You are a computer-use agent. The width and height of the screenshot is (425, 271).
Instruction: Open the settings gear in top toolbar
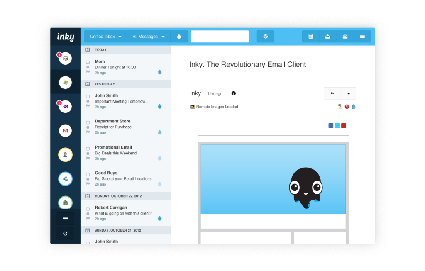point(266,37)
